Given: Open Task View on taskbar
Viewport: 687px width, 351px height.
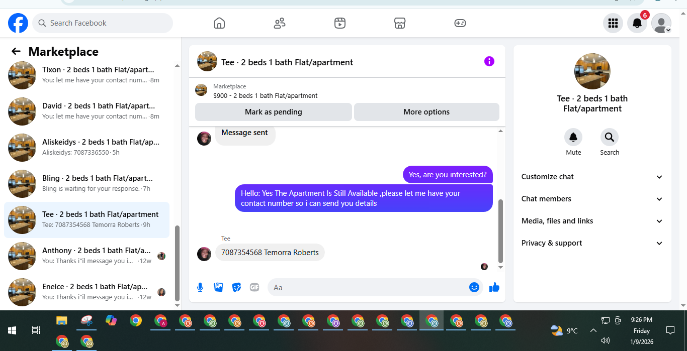Looking at the screenshot, I should point(36,330).
